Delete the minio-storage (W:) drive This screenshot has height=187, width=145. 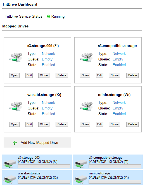(132, 124)
